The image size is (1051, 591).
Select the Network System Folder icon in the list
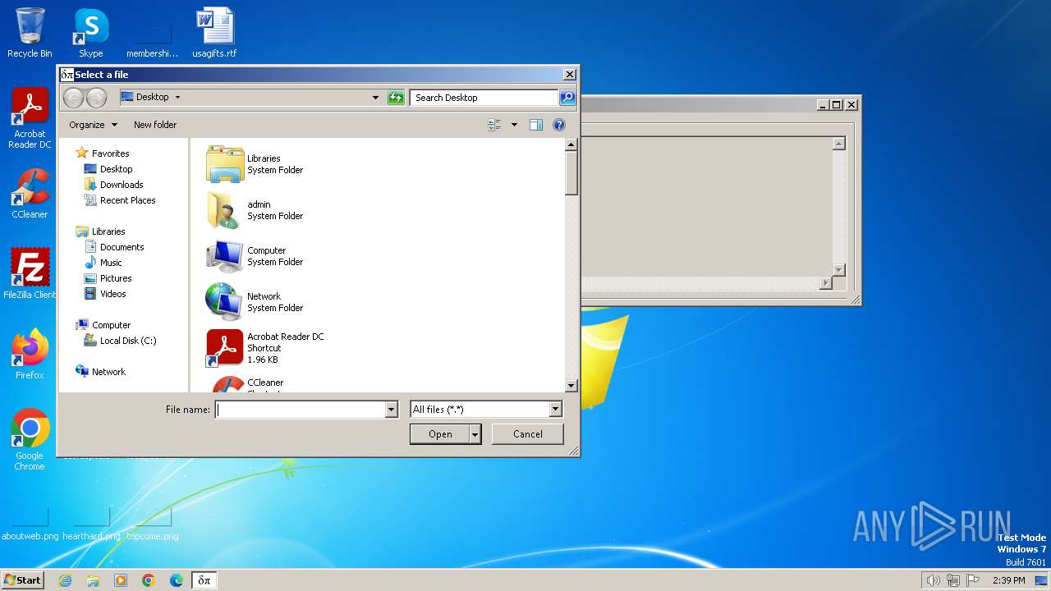[x=225, y=302]
